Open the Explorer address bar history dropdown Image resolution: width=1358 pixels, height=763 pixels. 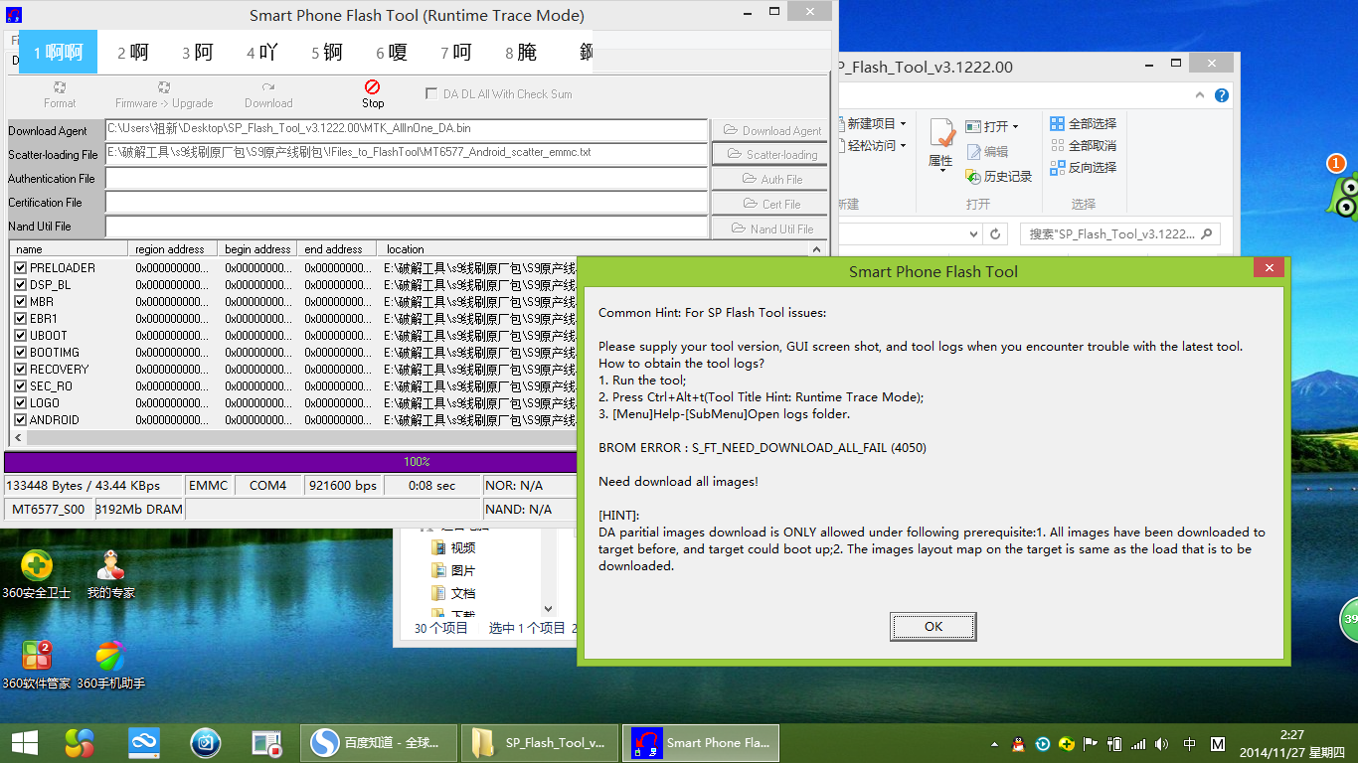click(973, 234)
